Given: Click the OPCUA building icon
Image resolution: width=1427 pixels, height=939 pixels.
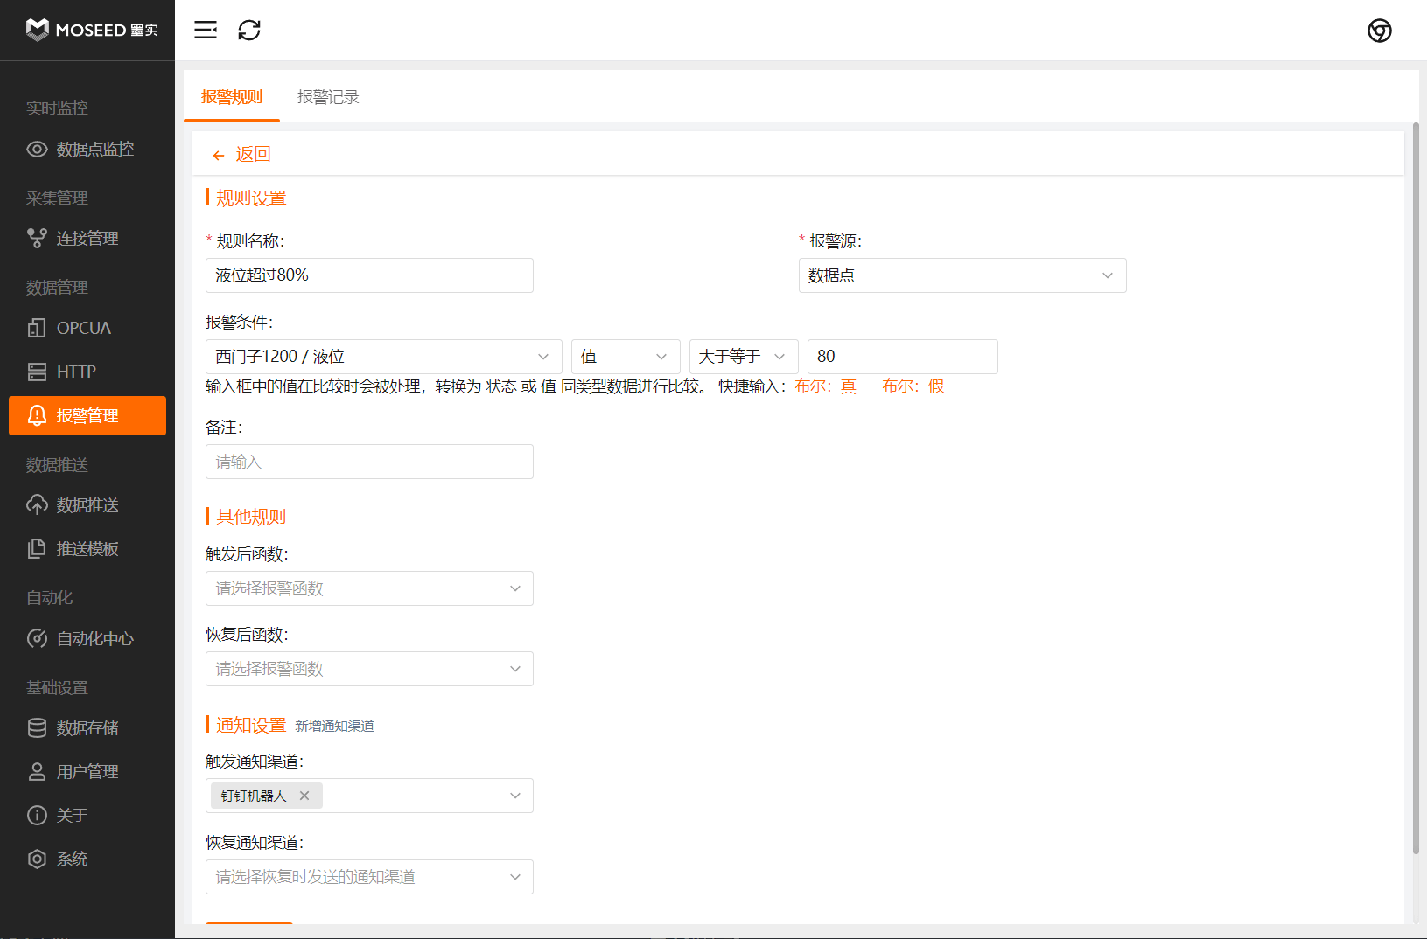Looking at the screenshot, I should [x=37, y=328].
